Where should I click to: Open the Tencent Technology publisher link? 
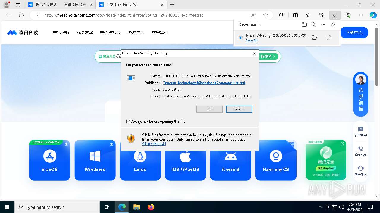click(x=204, y=83)
